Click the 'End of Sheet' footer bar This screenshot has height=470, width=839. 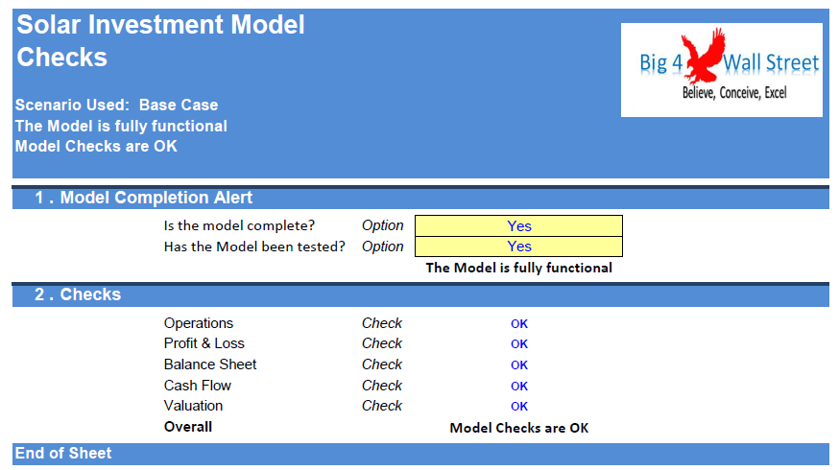(63, 453)
